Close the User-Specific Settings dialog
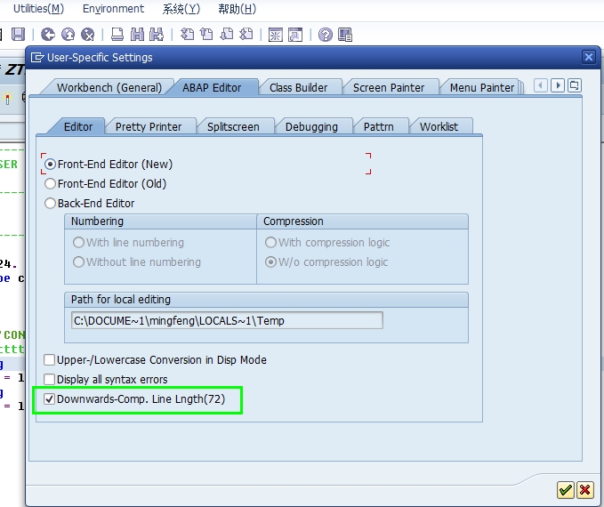Viewport: 604px width, 507px height. click(589, 58)
